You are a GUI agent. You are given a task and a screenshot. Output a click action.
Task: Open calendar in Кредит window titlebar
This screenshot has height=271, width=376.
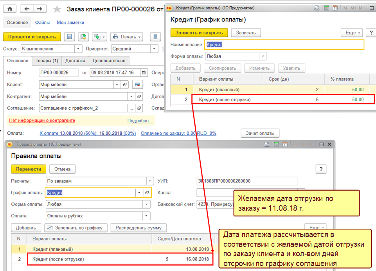pyautogui.click(x=335, y=8)
